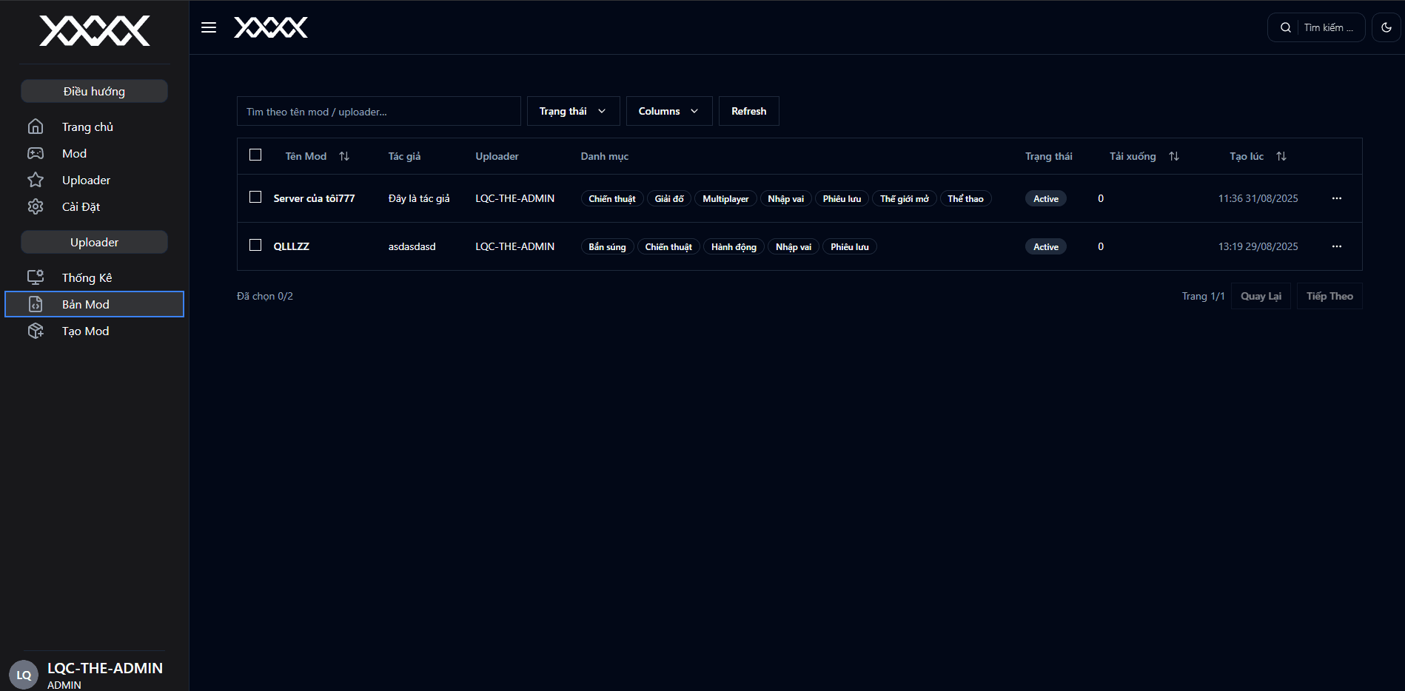Open the Columns dropdown
Image resolution: width=1405 pixels, height=691 pixels.
coord(668,111)
